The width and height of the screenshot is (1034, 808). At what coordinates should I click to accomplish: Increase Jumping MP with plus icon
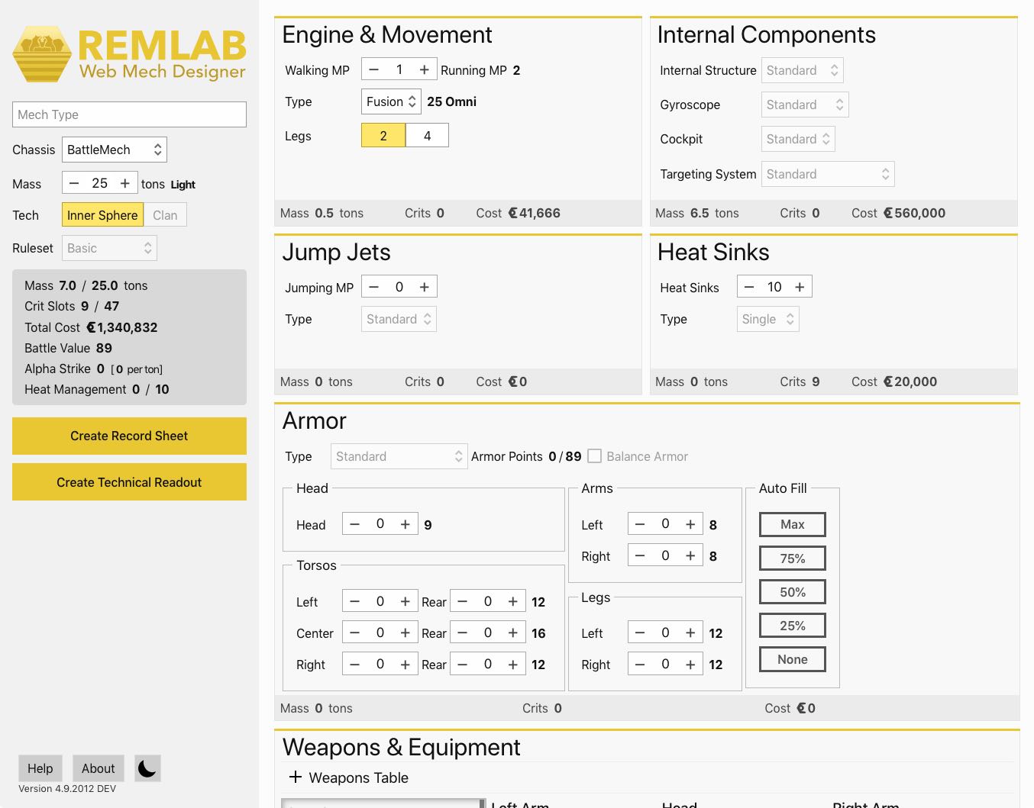pos(425,287)
